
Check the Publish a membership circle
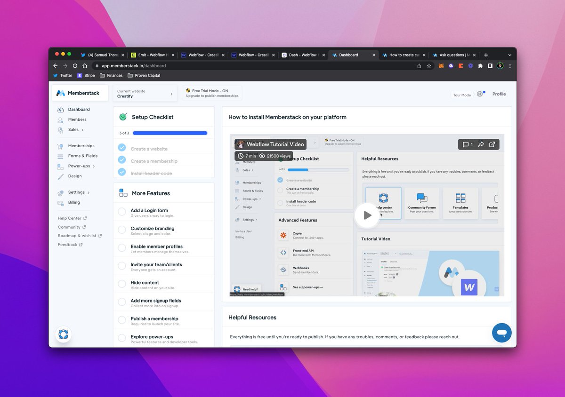pyautogui.click(x=122, y=320)
